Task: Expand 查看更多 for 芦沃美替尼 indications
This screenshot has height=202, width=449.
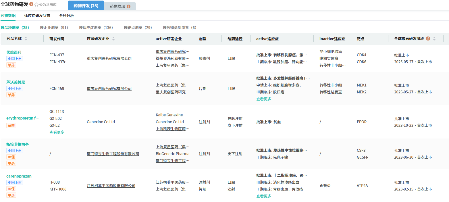Action: pos(264,99)
